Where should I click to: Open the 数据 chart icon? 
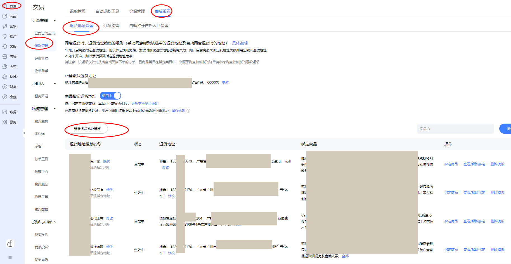pyautogui.click(x=5, y=112)
